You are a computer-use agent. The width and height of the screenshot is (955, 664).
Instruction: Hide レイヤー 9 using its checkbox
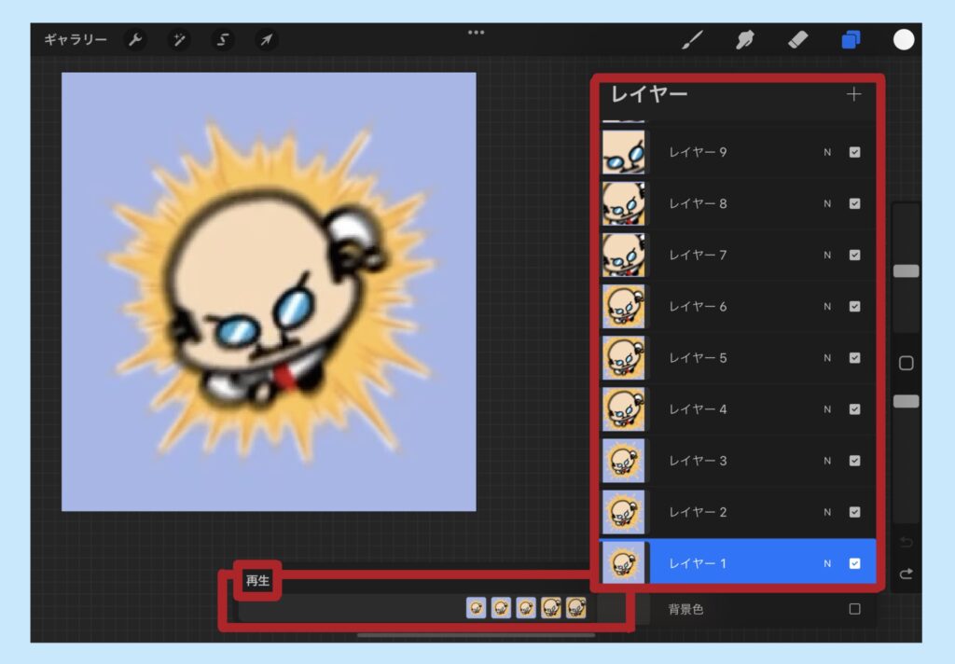tap(855, 152)
